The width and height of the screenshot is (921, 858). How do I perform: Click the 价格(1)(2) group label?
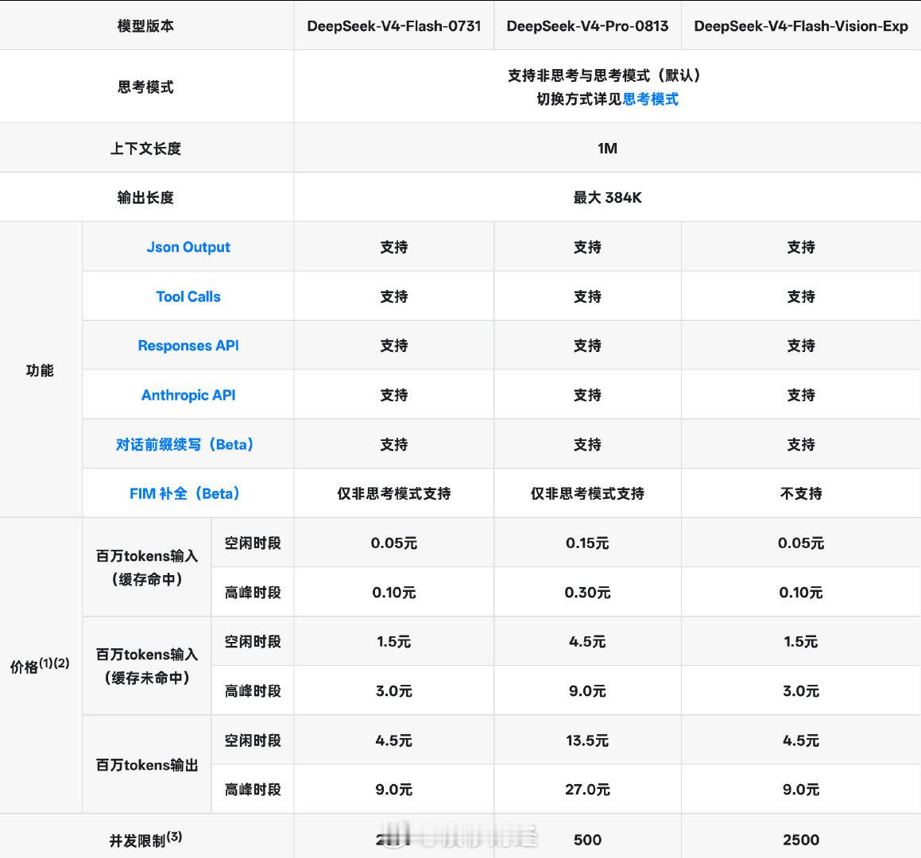(x=40, y=666)
